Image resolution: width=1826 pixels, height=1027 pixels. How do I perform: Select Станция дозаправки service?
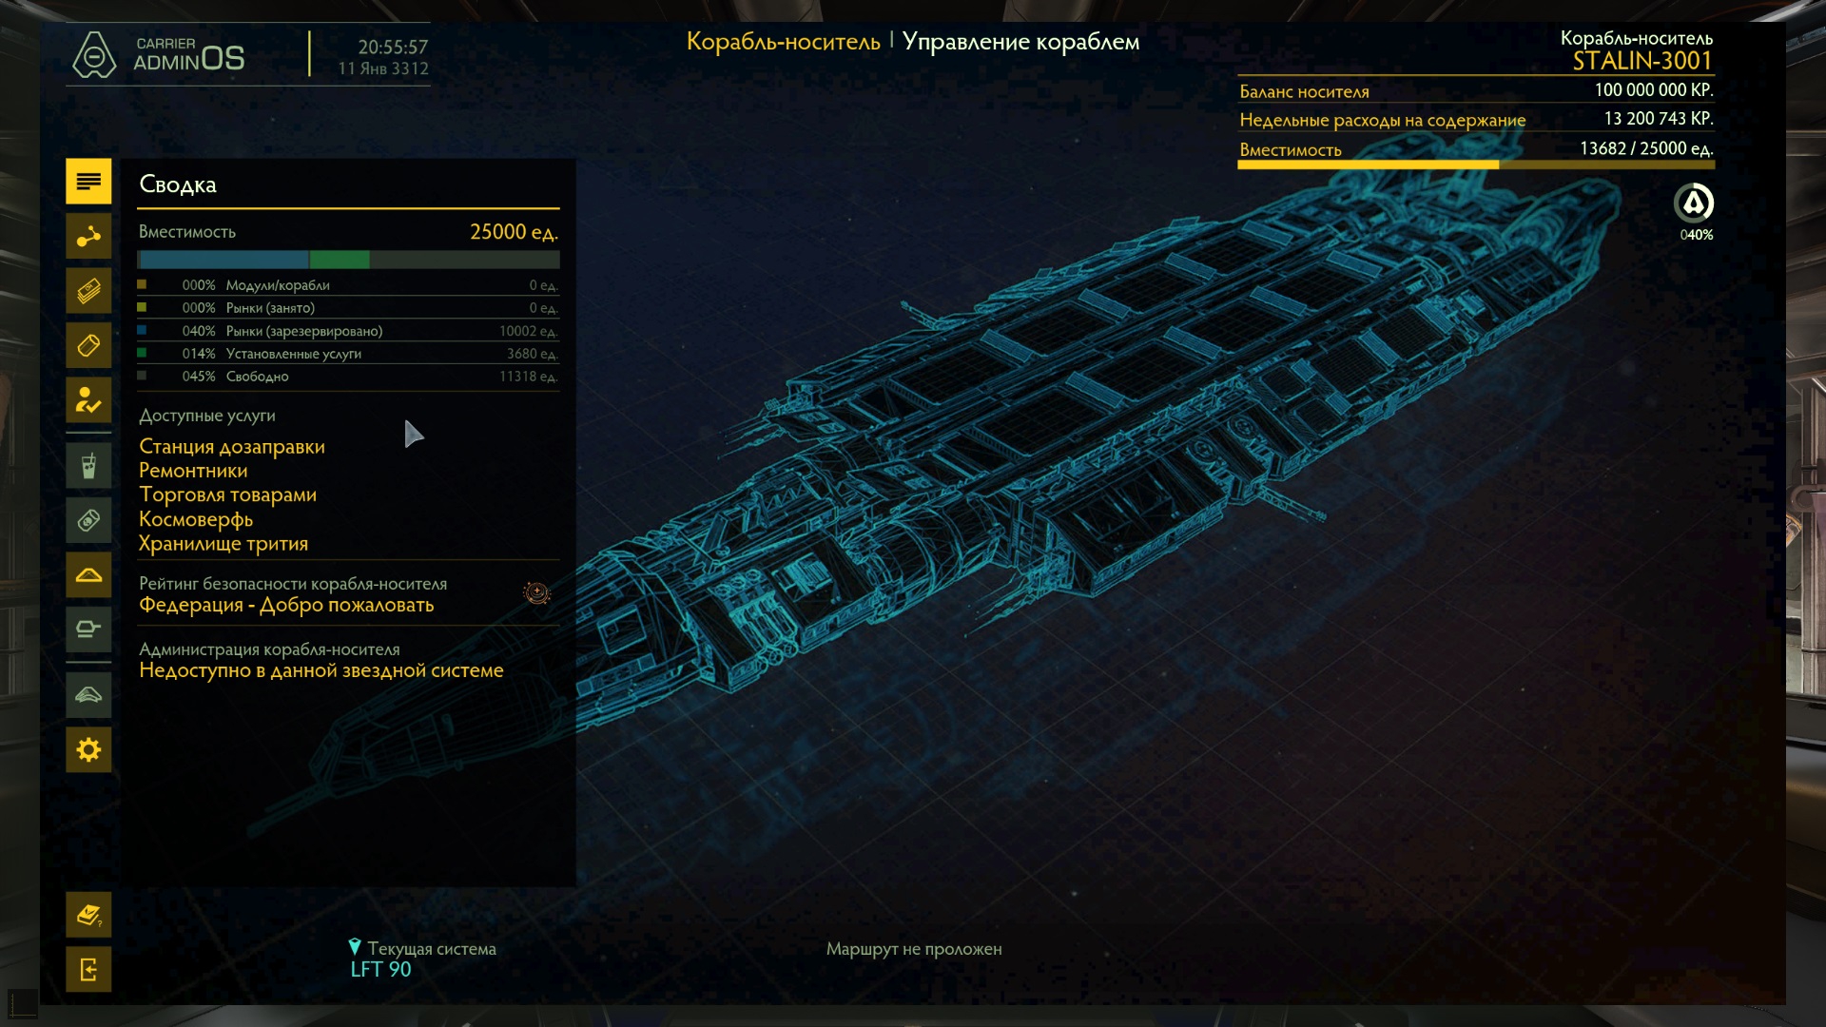click(x=232, y=447)
